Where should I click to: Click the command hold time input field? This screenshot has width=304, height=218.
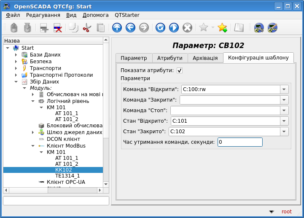[239, 142]
